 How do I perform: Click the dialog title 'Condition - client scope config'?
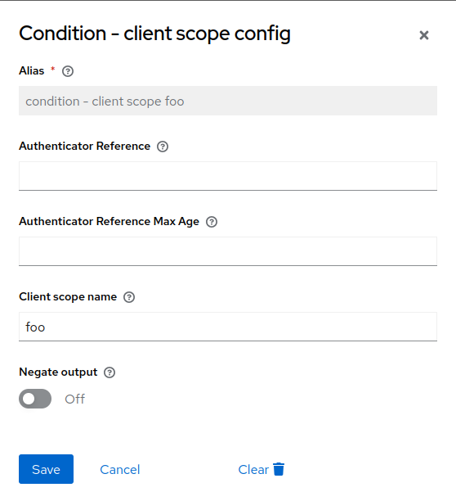(x=154, y=34)
